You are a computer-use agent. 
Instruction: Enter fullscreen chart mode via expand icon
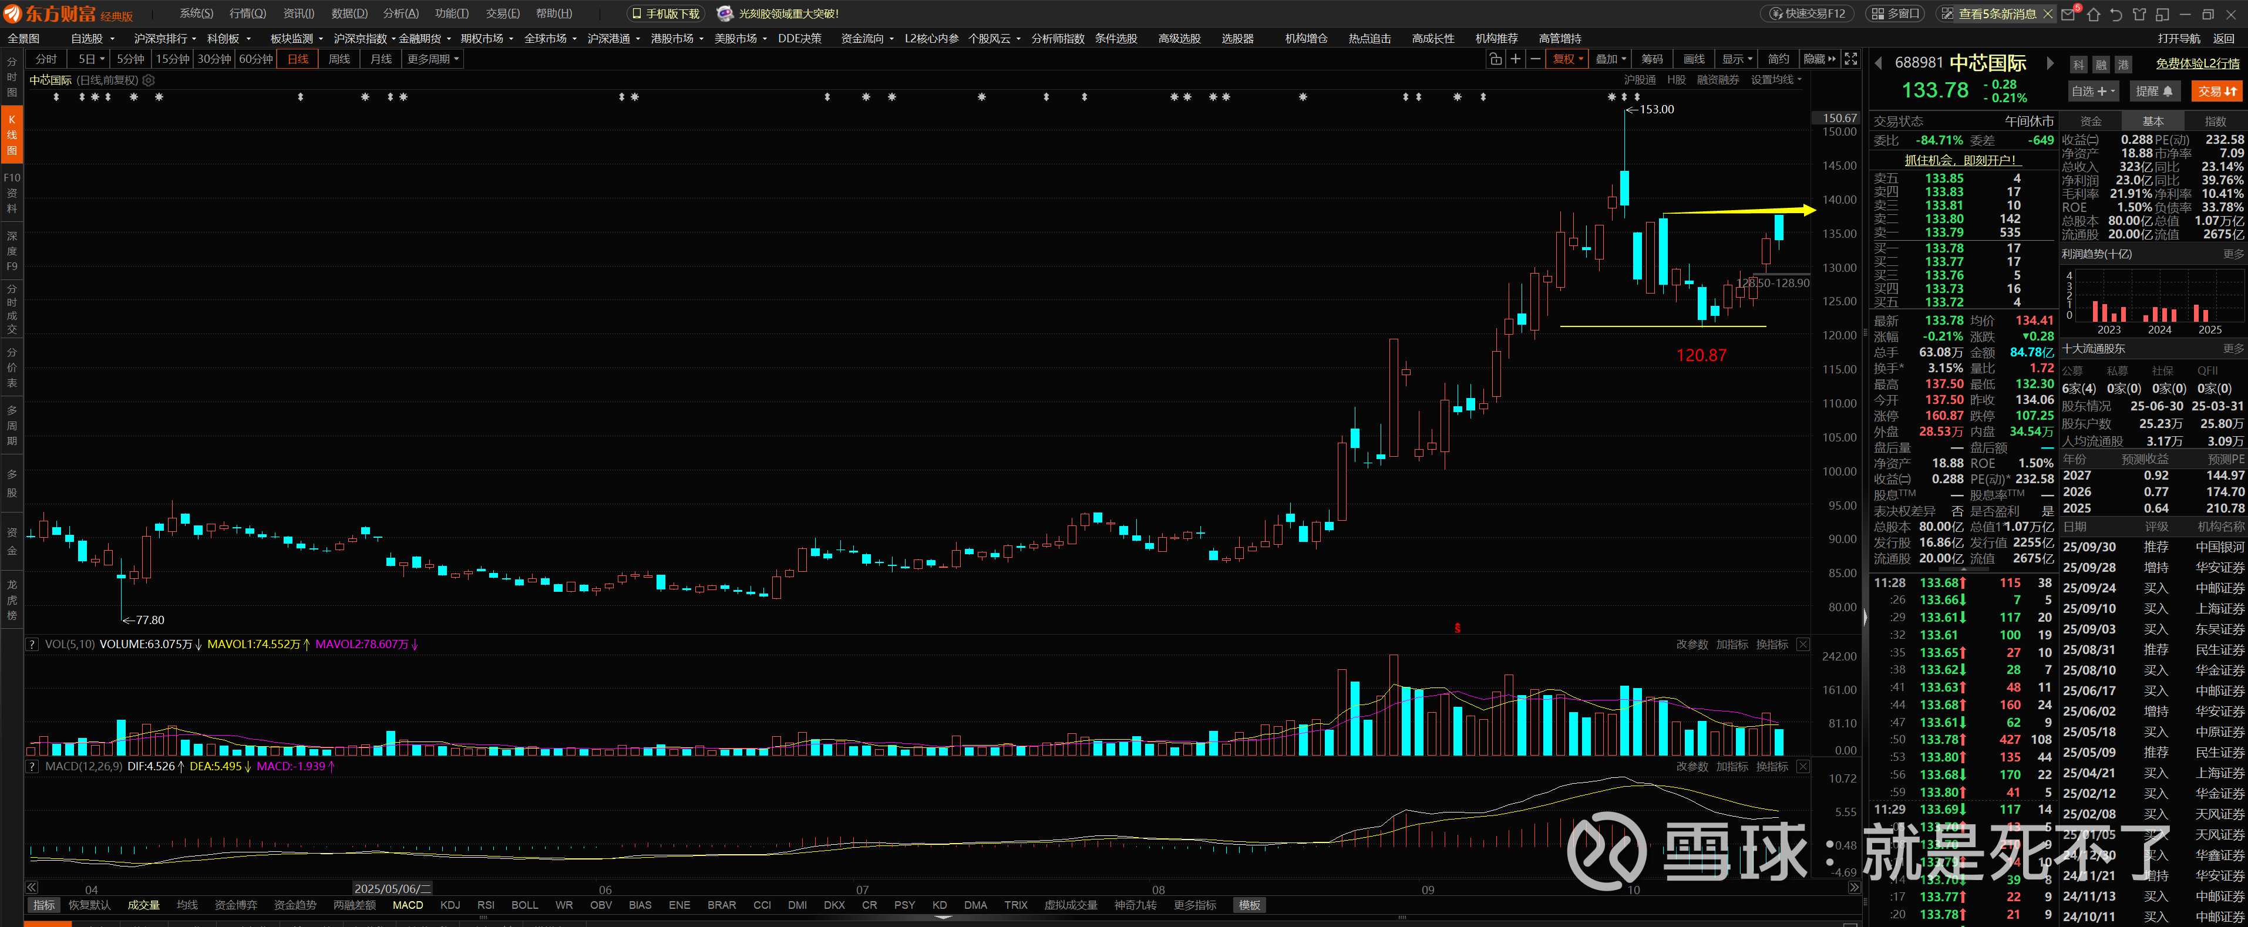tap(1851, 59)
